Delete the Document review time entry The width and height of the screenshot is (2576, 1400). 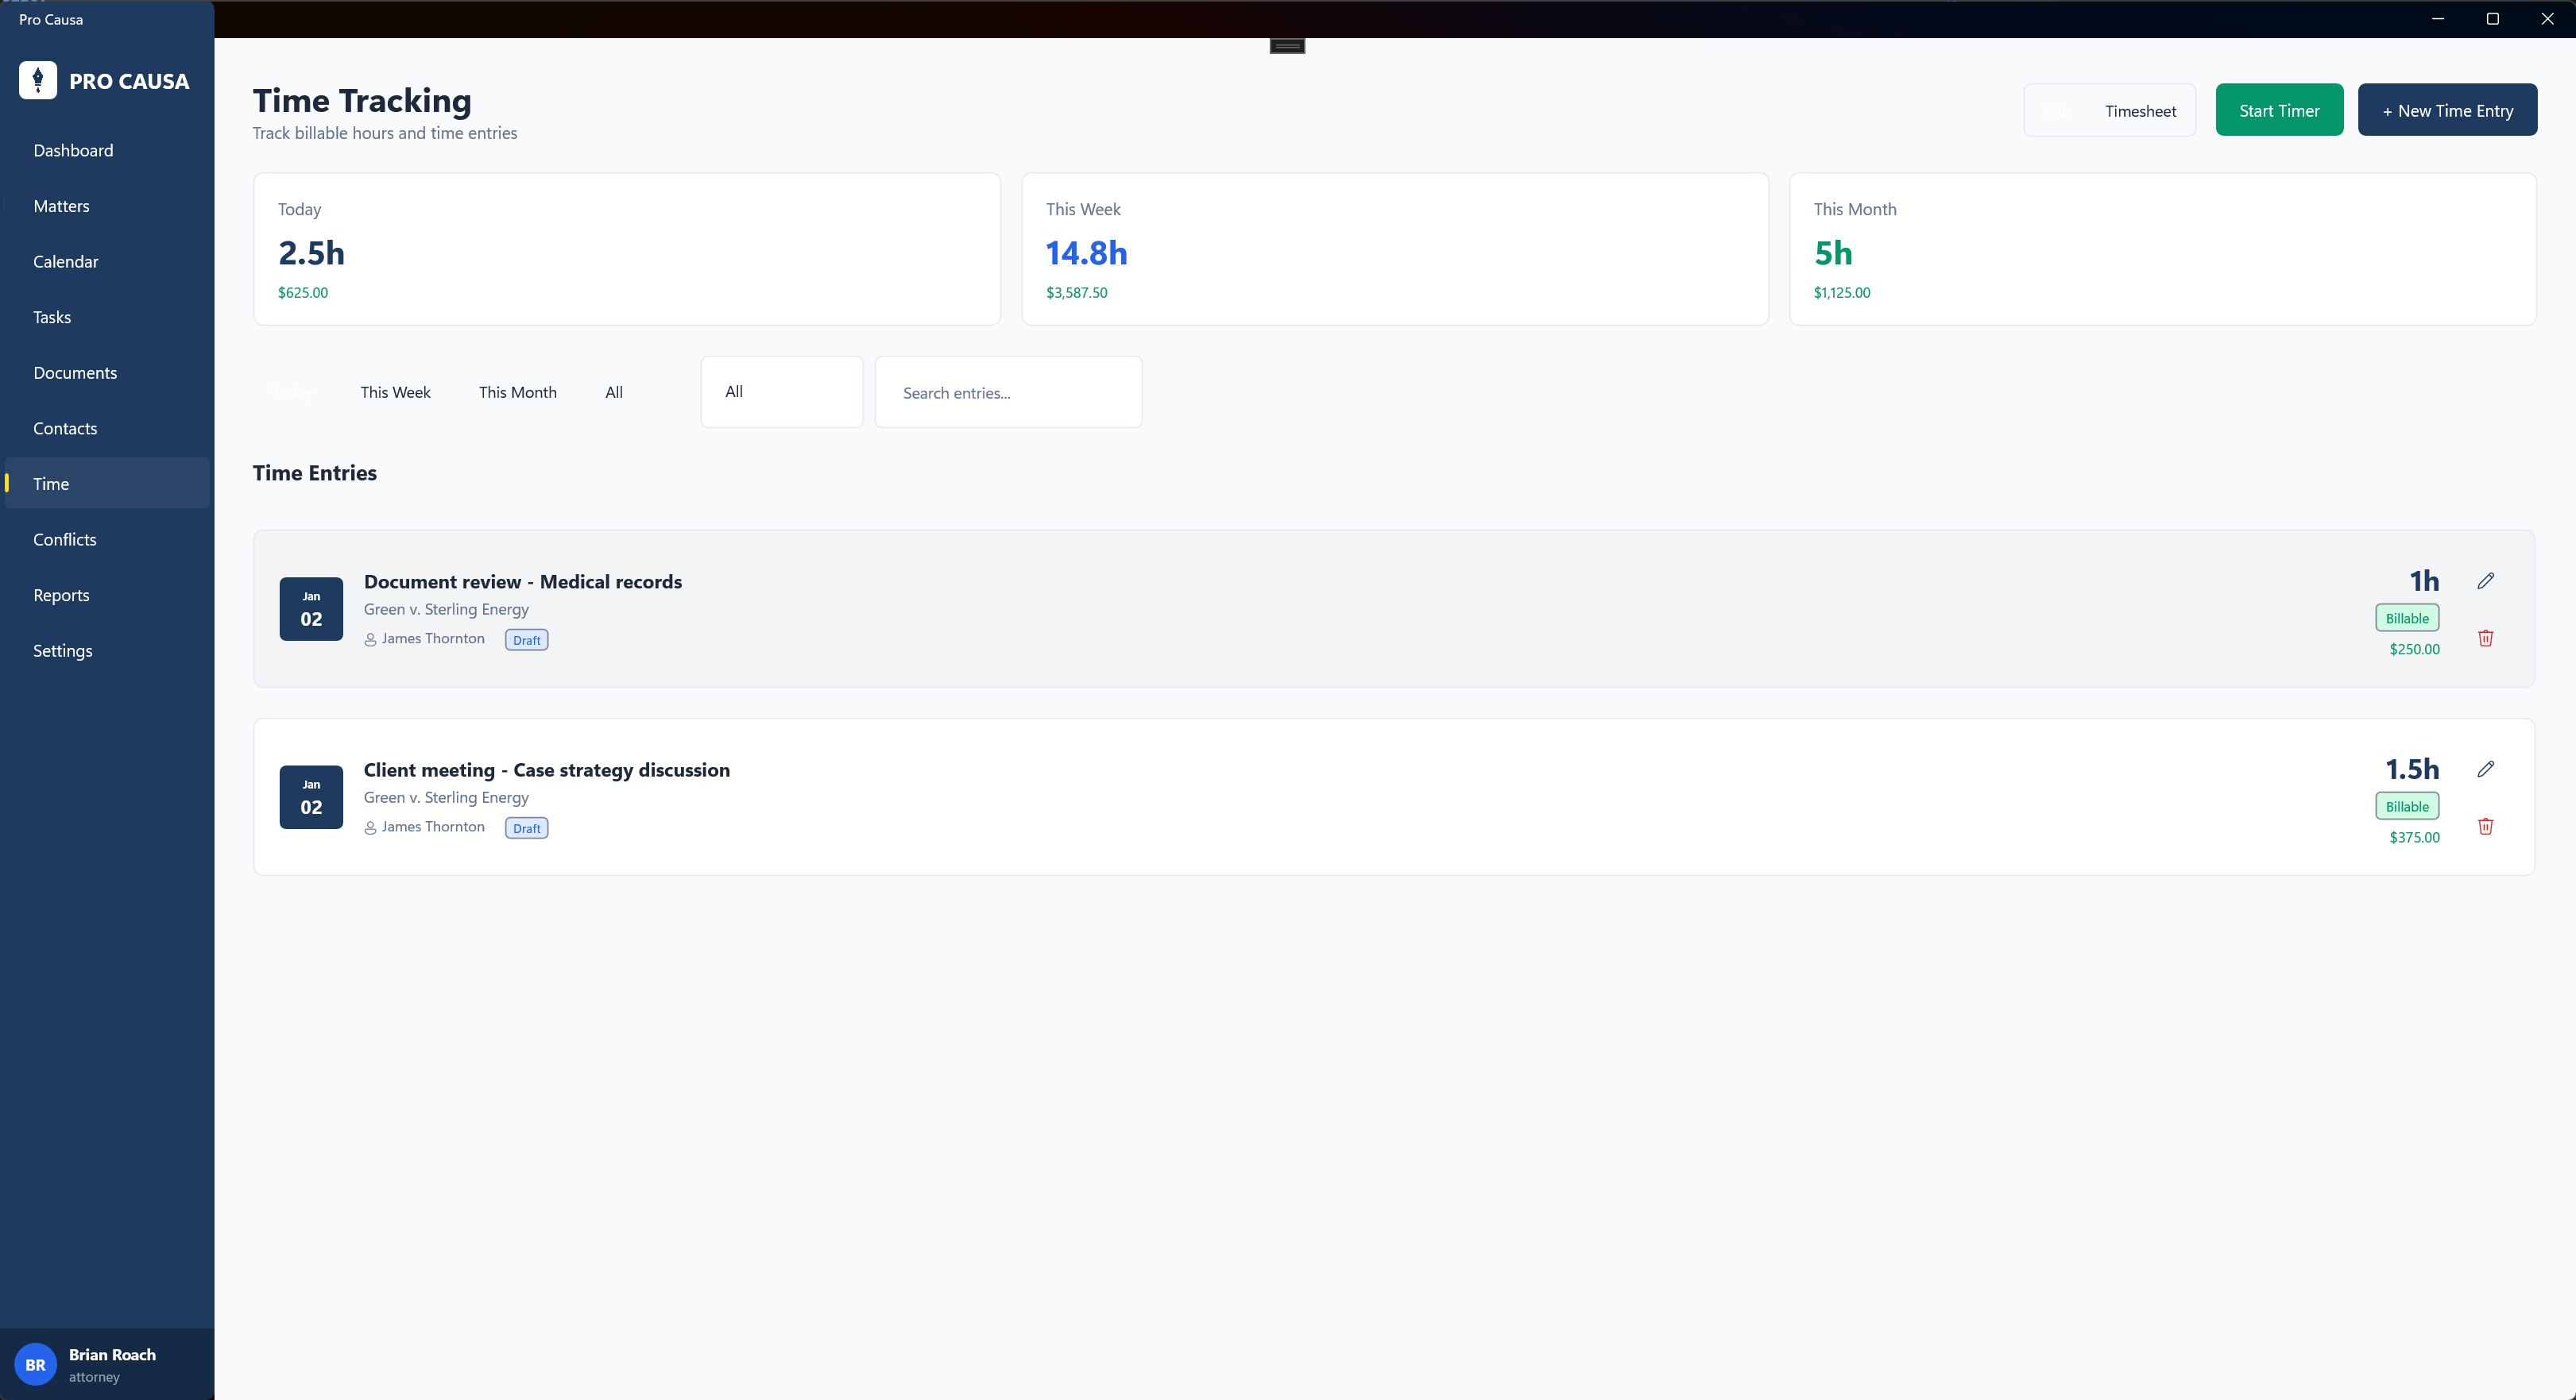coord(2485,638)
